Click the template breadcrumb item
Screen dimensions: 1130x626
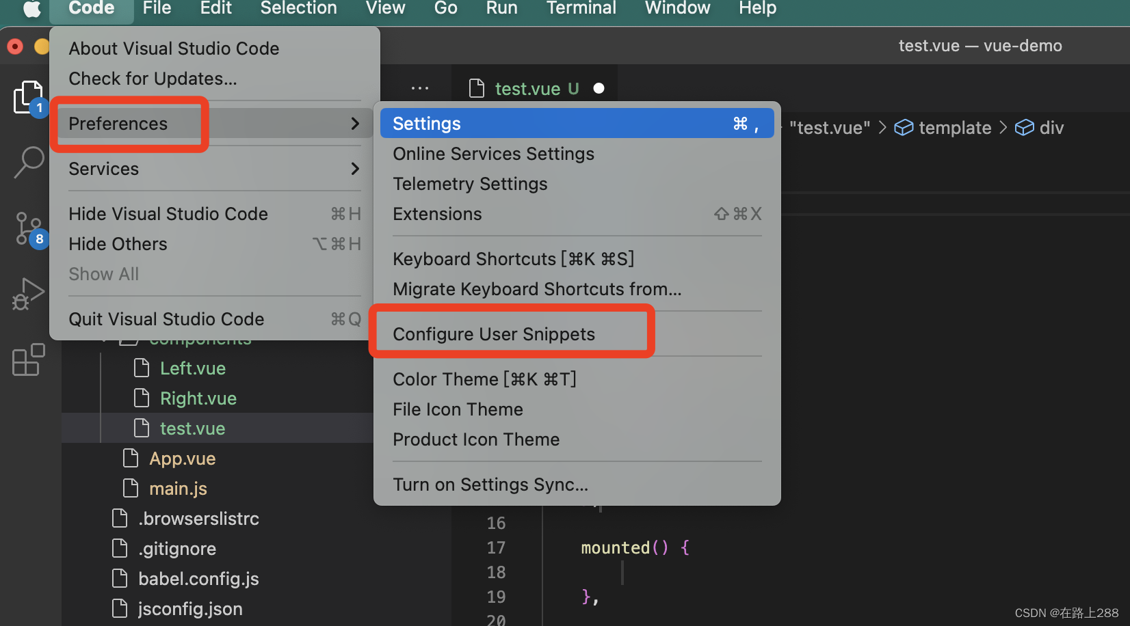[x=955, y=128]
